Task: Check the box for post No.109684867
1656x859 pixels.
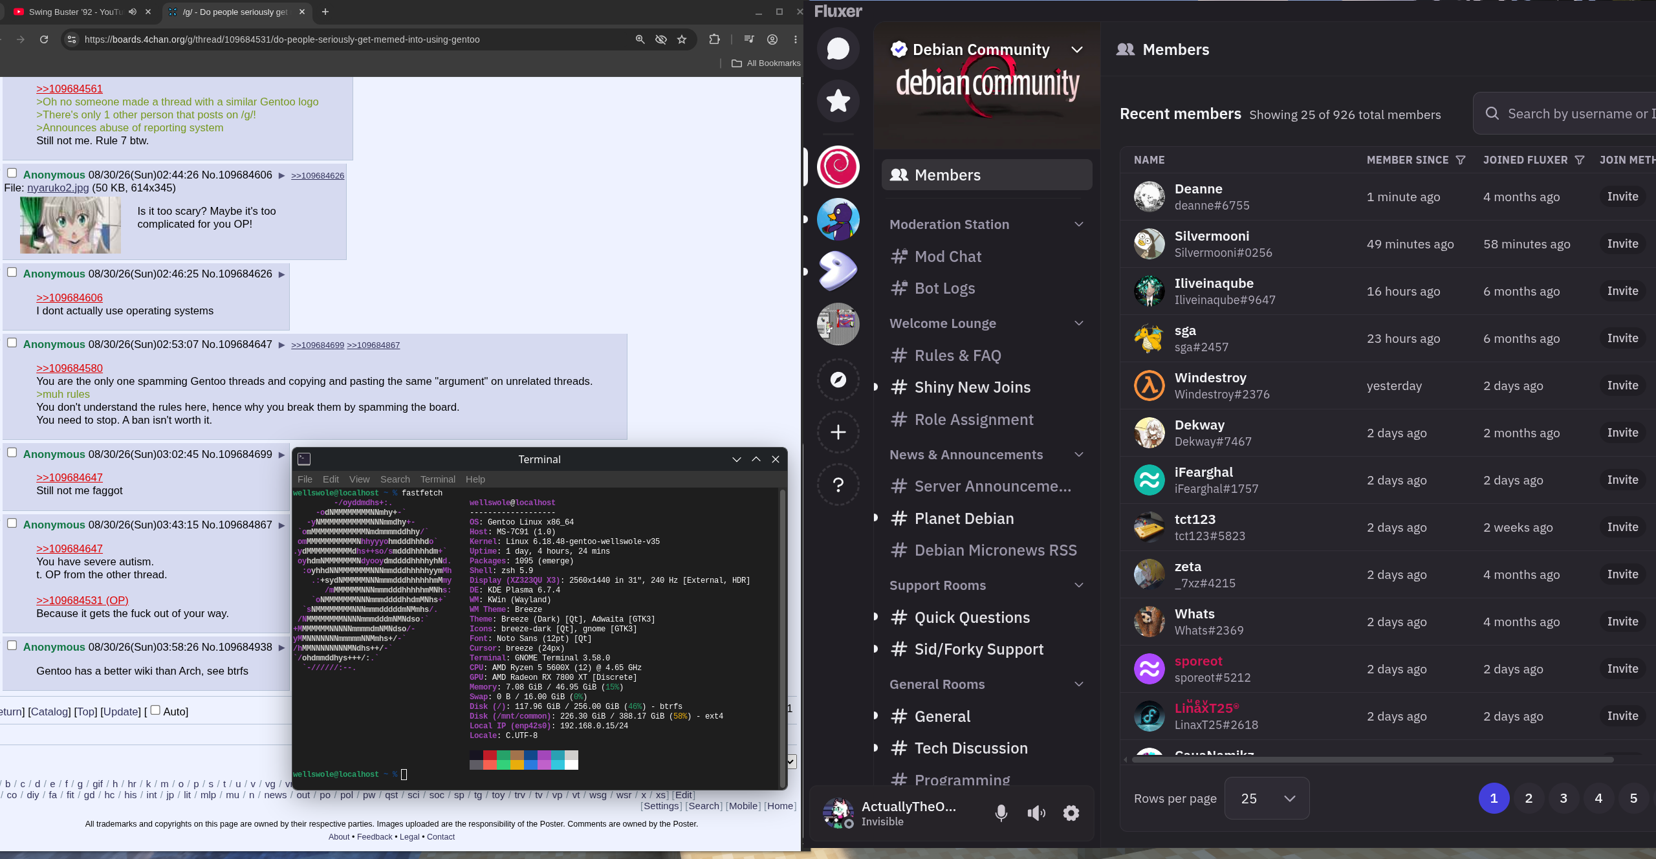Action: [x=12, y=523]
